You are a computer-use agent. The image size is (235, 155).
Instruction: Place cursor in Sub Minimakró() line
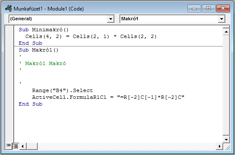click(x=44, y=30)
